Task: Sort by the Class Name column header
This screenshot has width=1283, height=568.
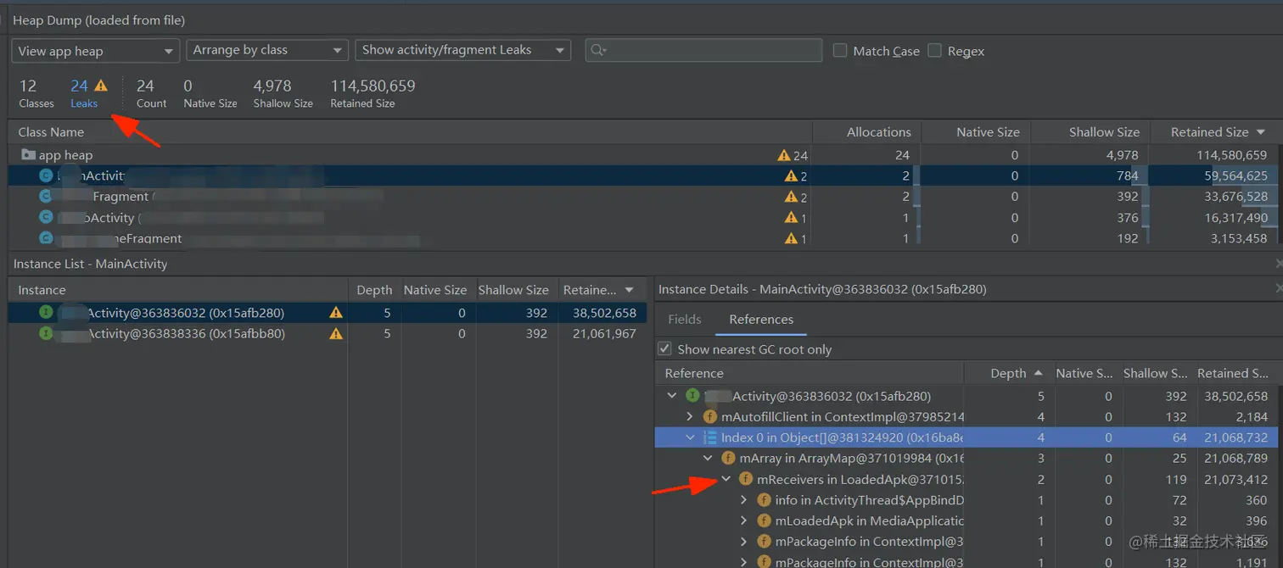Action: click(410, 132)
